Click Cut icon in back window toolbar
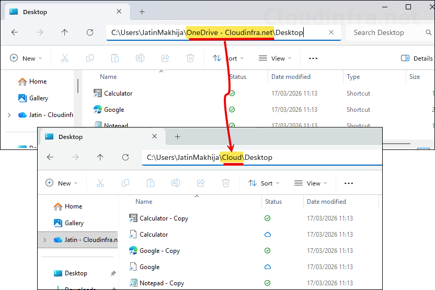Viewport: 435px width, 290px height. click(65, 58)
